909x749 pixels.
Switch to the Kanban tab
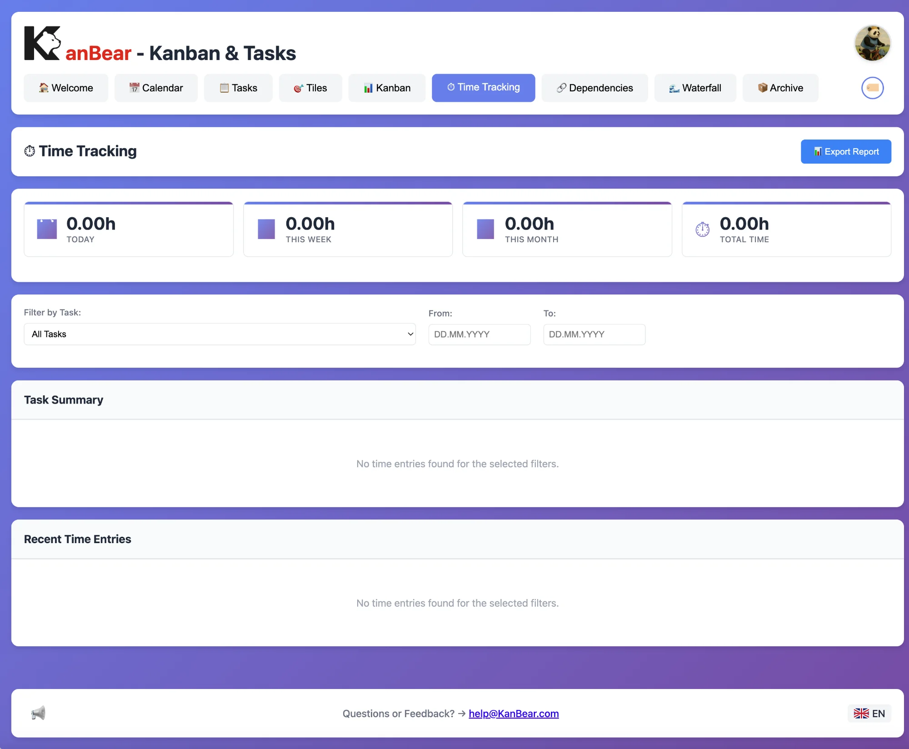click(387, 88)
